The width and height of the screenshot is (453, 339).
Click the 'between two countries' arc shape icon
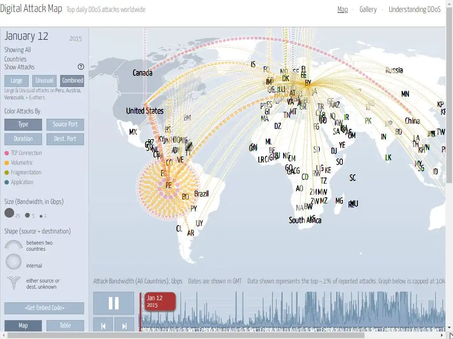coord(14,245)
